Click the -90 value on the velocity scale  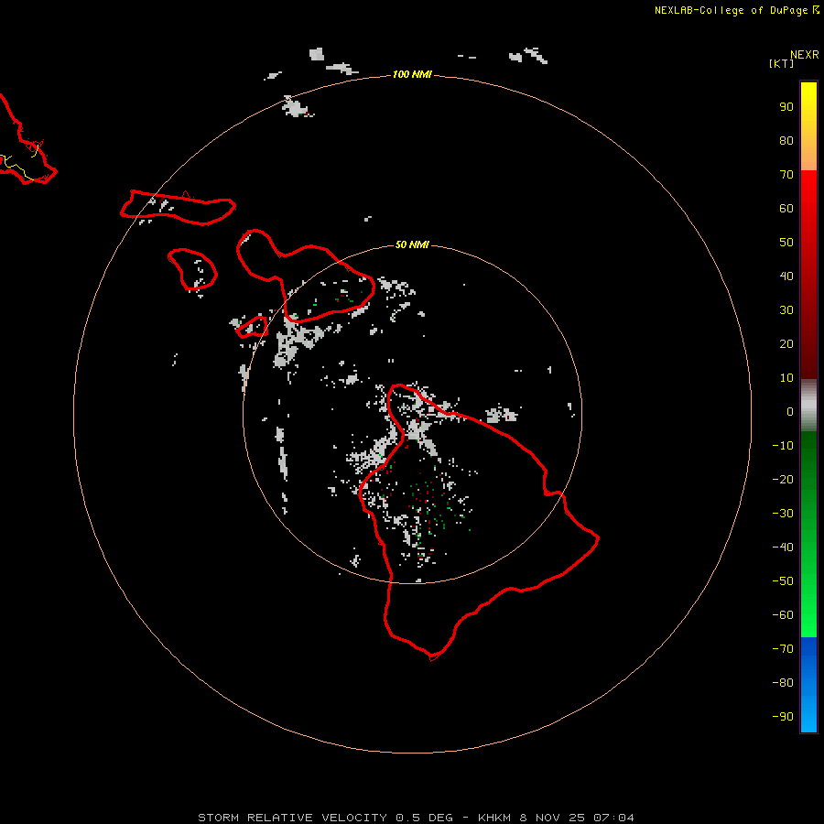[783, 717]
